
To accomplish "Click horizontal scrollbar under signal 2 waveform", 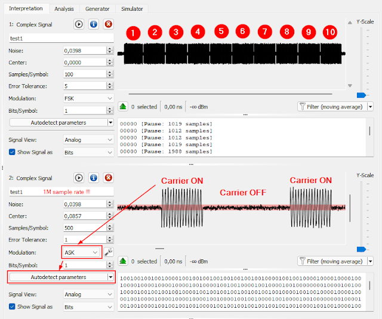I will pyautogui.click(x=160, y=249).
